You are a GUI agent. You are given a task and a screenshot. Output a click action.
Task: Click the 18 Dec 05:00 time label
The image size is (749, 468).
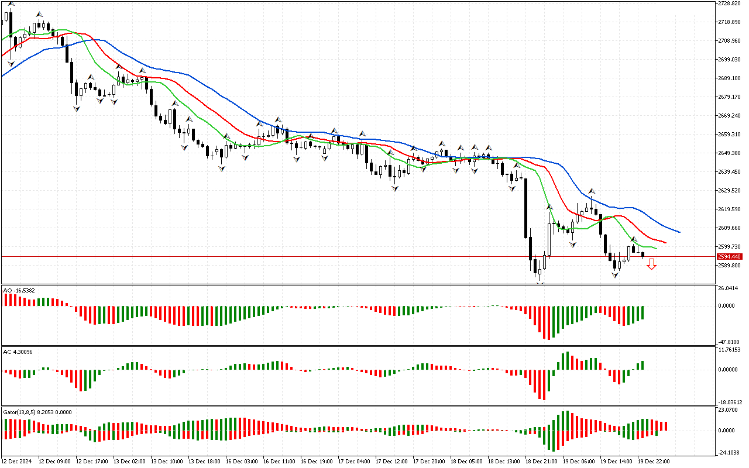[466, 462]
